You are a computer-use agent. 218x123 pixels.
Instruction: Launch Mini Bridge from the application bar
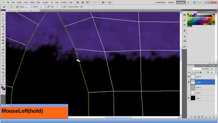pos(83,2)
